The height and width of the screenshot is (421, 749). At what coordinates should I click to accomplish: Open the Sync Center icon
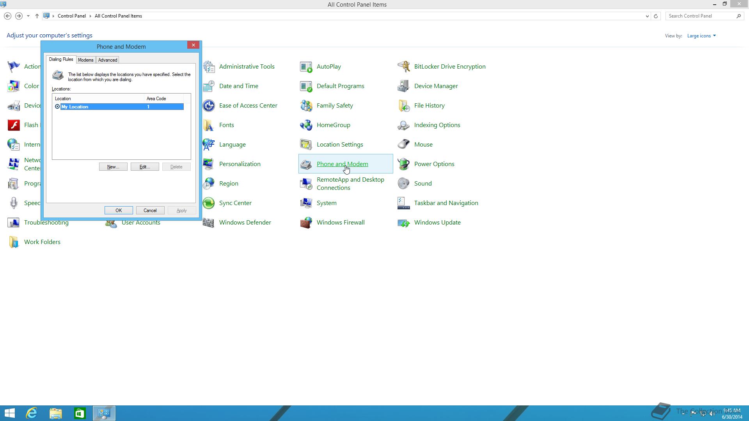tap(209, 203)
